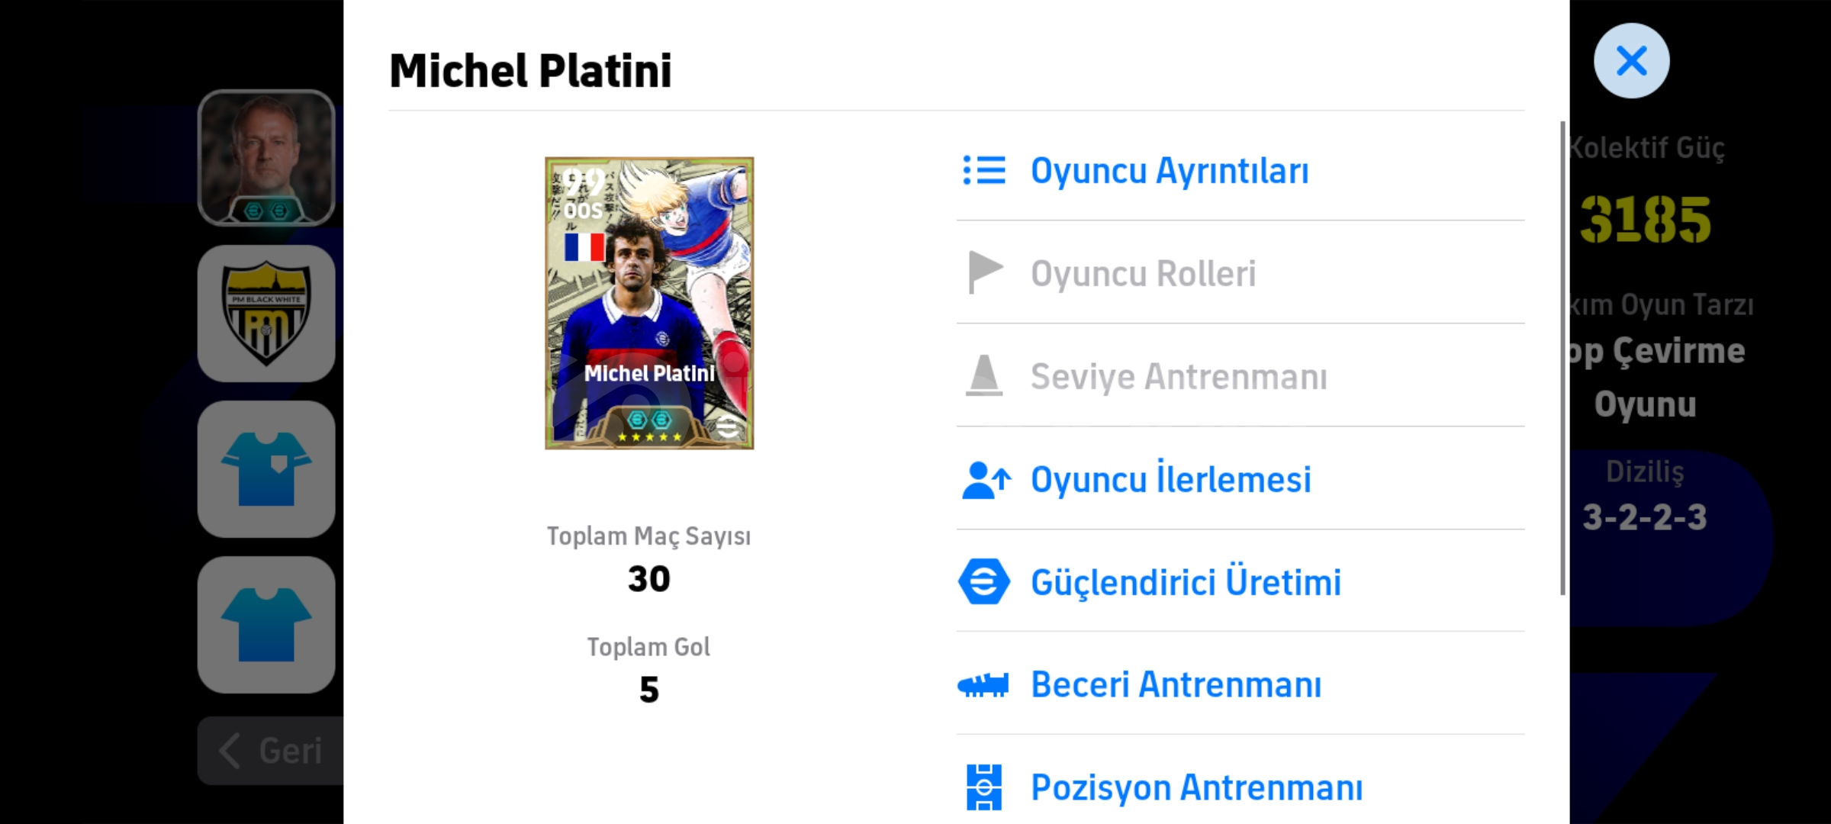Click the Oyuncu İlerlemesi person icon
Image resolution: width=1831 pixels, height=824 pixels.
(x=986, y=480)
